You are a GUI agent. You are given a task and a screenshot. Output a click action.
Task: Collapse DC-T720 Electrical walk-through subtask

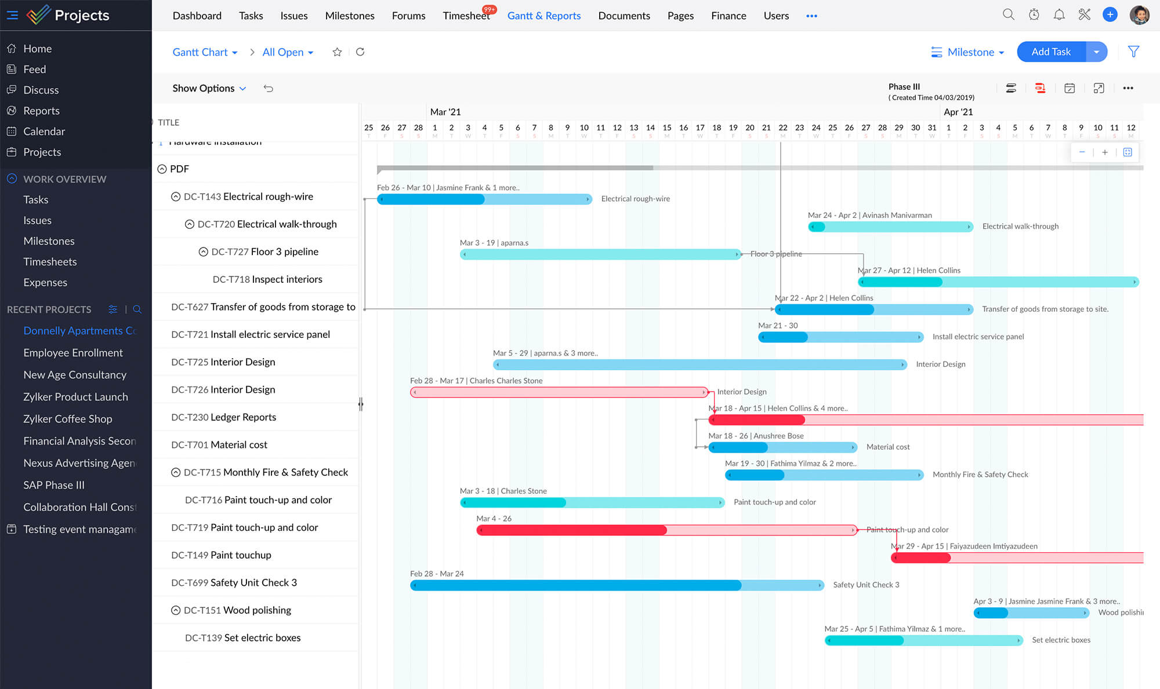point(190,224)
